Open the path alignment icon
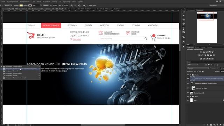This screenshot has width=224, height=126. pyautogui.click(x=76, y=6)
